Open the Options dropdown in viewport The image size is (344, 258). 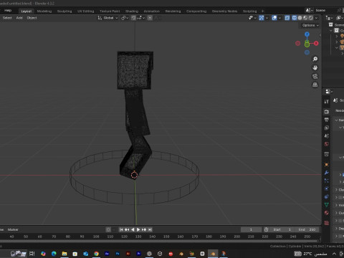click(x=310, y=25)
